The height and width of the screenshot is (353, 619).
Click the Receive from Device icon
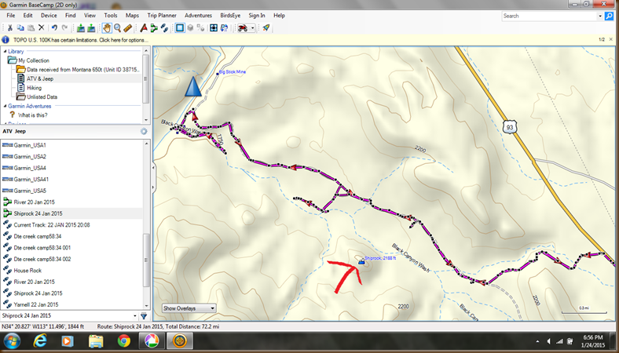(x=91, y=28)
